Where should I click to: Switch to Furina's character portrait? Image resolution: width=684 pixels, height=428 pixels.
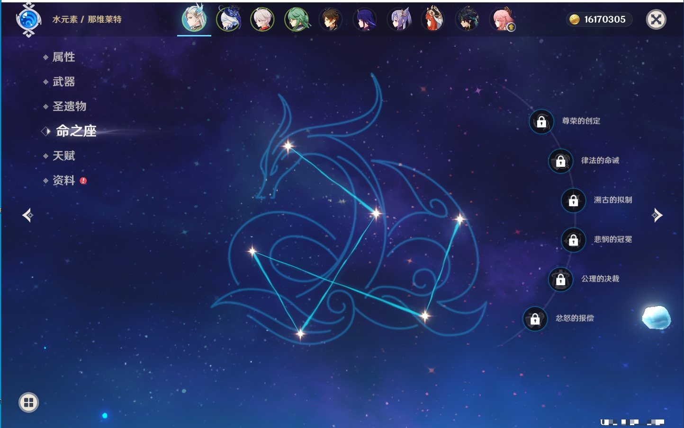pyautogui.click(x=228, y=19)
